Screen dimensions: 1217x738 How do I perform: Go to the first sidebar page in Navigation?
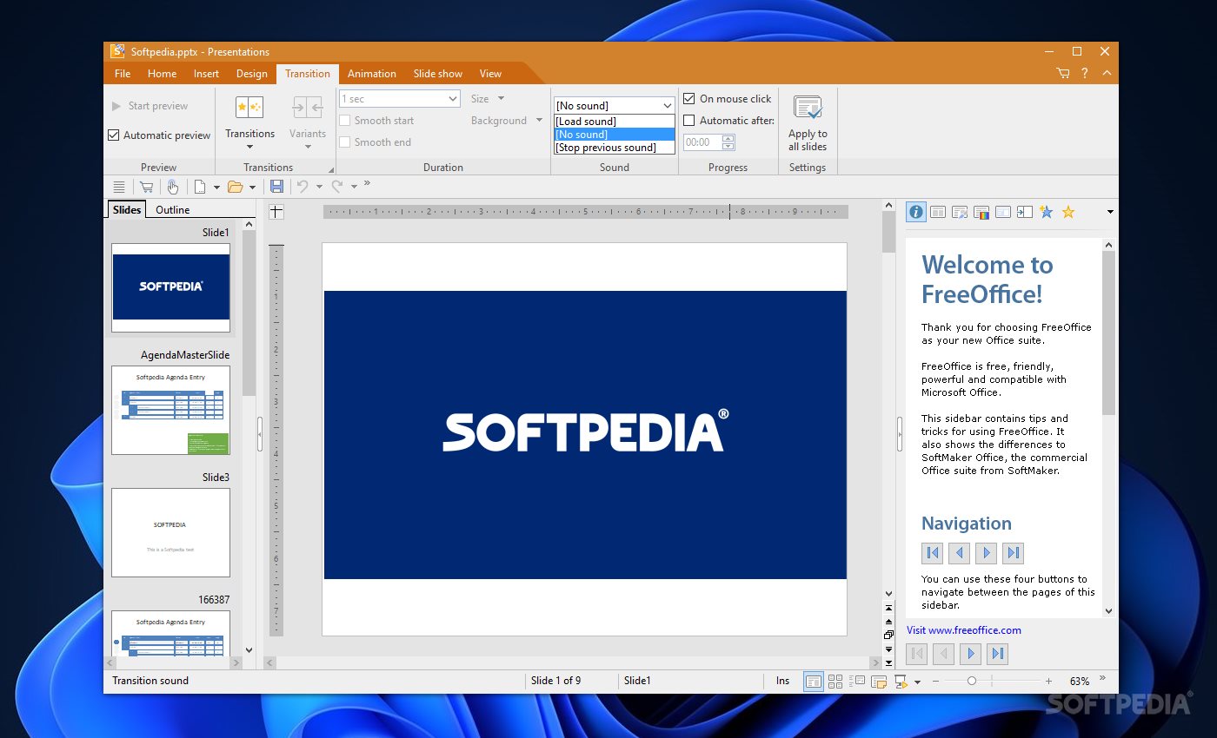tap(933, 552)
